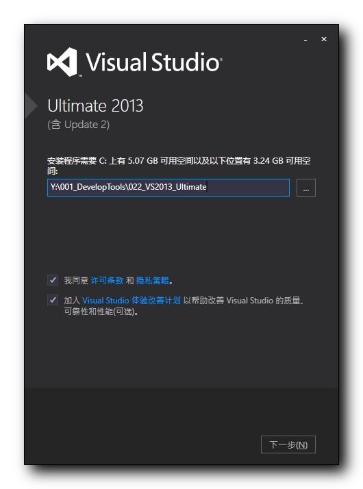Close the Visual Studio installer window

(x=324, y=39)
